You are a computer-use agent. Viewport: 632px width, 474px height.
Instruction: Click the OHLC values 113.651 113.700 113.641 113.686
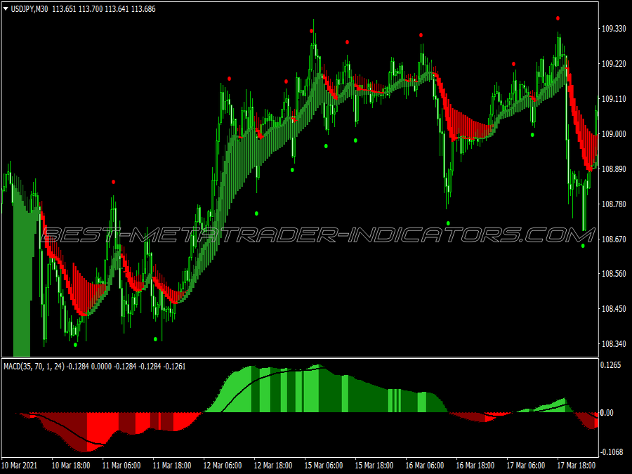pyautogui.click(x=104, y=9)
